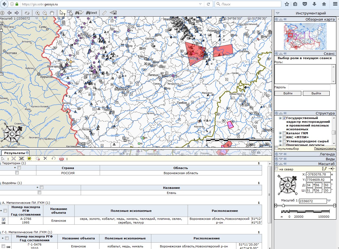Go to the previous map view arrow
339x249 pixels.
(x=10, y=13)
